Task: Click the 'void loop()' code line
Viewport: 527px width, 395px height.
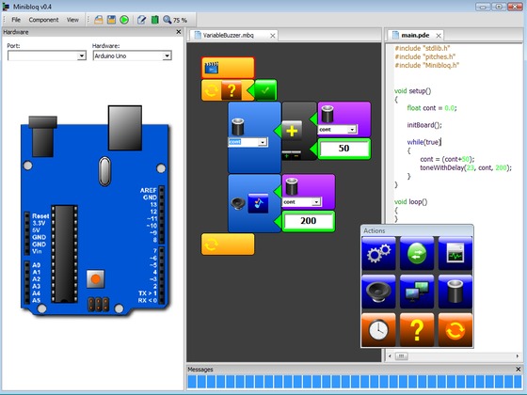Action: 410,202
